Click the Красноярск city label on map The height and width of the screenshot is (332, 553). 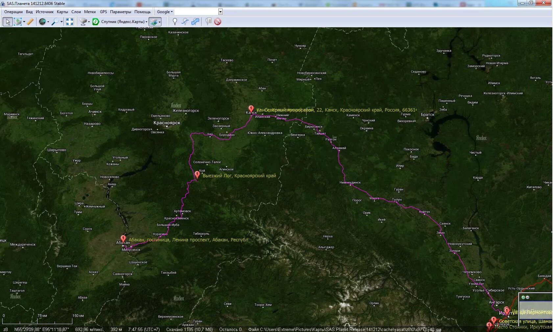click(167, 123)
